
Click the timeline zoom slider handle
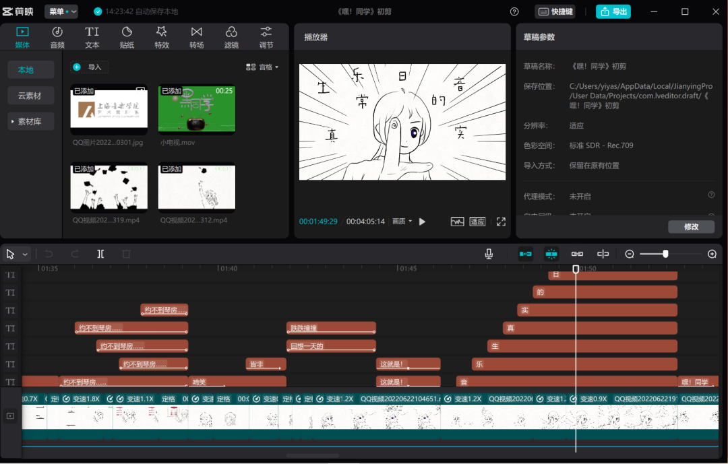pyautogui.click(x=665, y=254)
